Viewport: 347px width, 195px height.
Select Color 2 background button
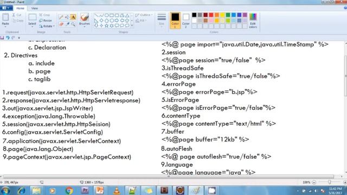coord(186,21)
